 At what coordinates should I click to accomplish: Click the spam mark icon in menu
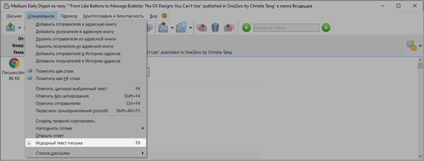(x=30, y=71)
